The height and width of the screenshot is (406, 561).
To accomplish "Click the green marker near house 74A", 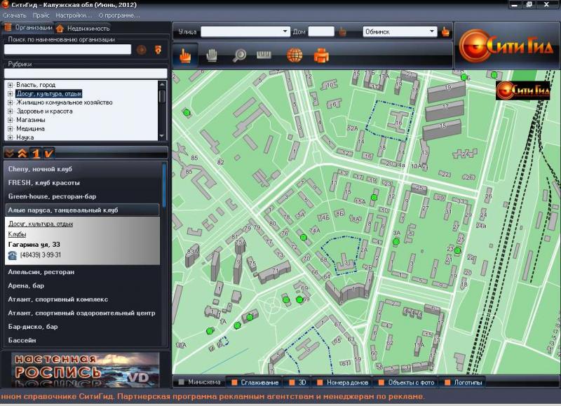I will (x=304, y=237).
